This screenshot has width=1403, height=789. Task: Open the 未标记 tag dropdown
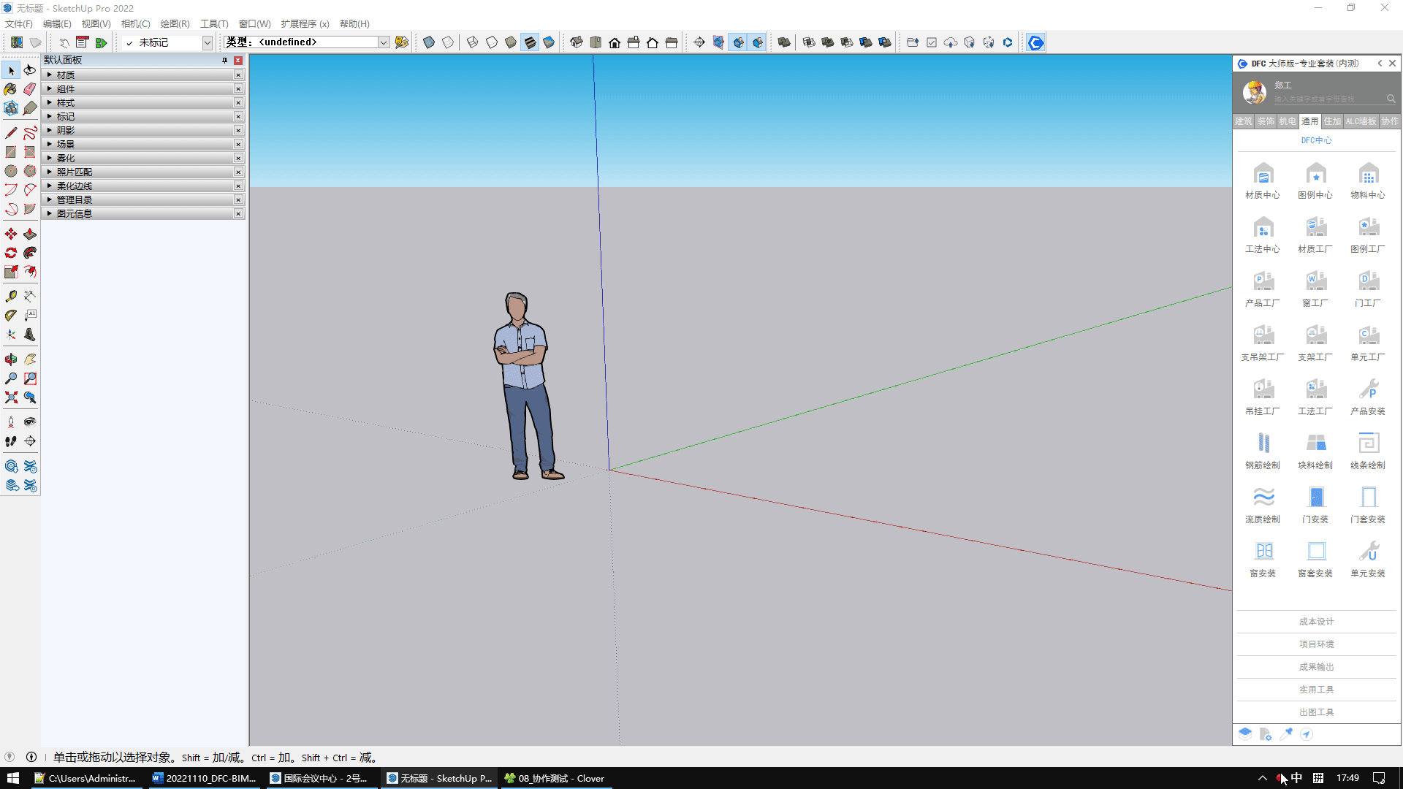click(x=207, y=42)
